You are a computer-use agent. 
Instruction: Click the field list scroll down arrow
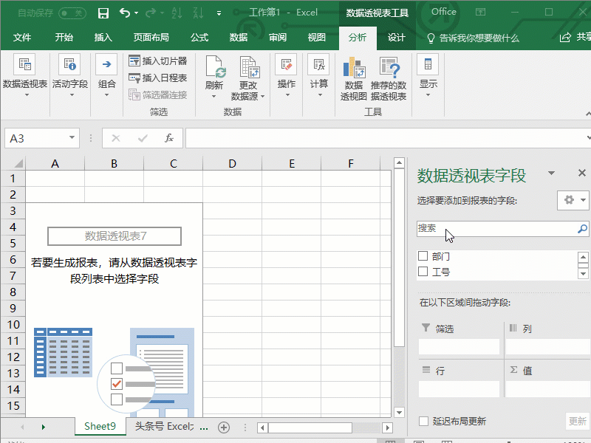583,274
